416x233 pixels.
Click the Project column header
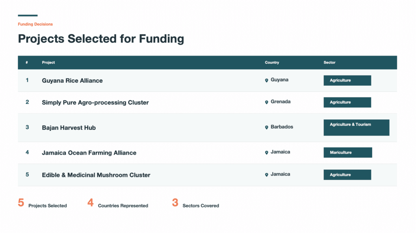coord(48,63)
